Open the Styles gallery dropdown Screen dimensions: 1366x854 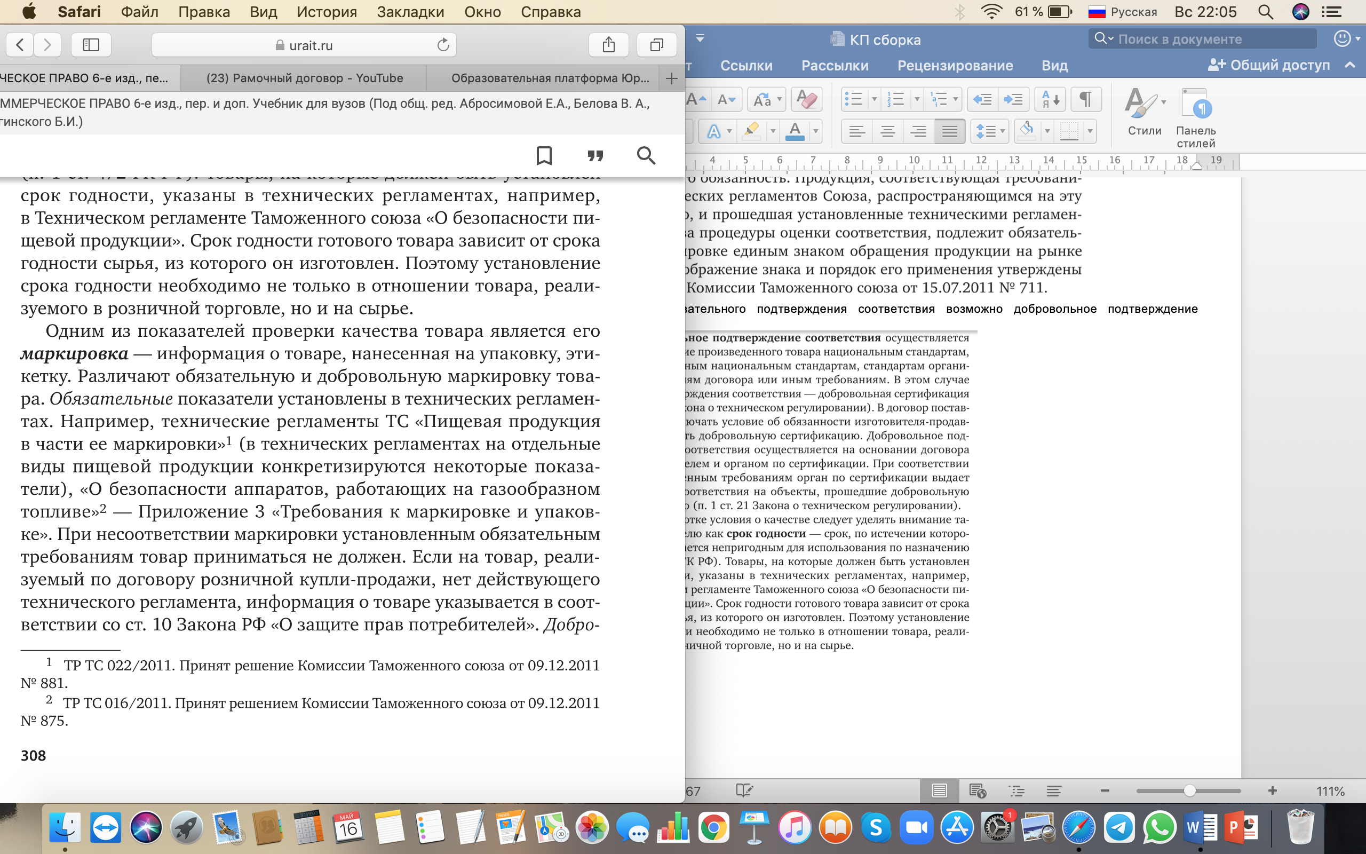pyautogui.click(x=1145, y=113)
